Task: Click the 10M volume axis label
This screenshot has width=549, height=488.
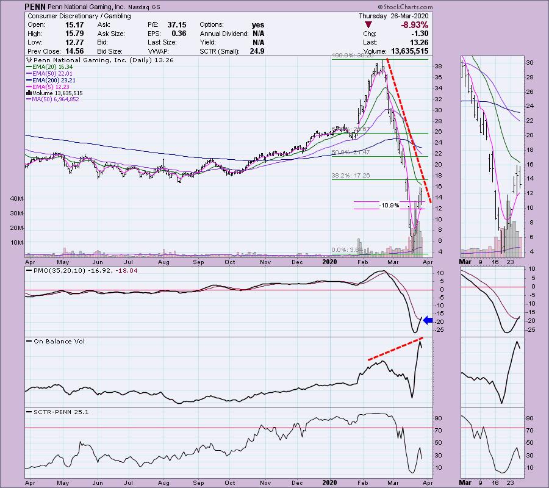Action: tap(16, 243)
